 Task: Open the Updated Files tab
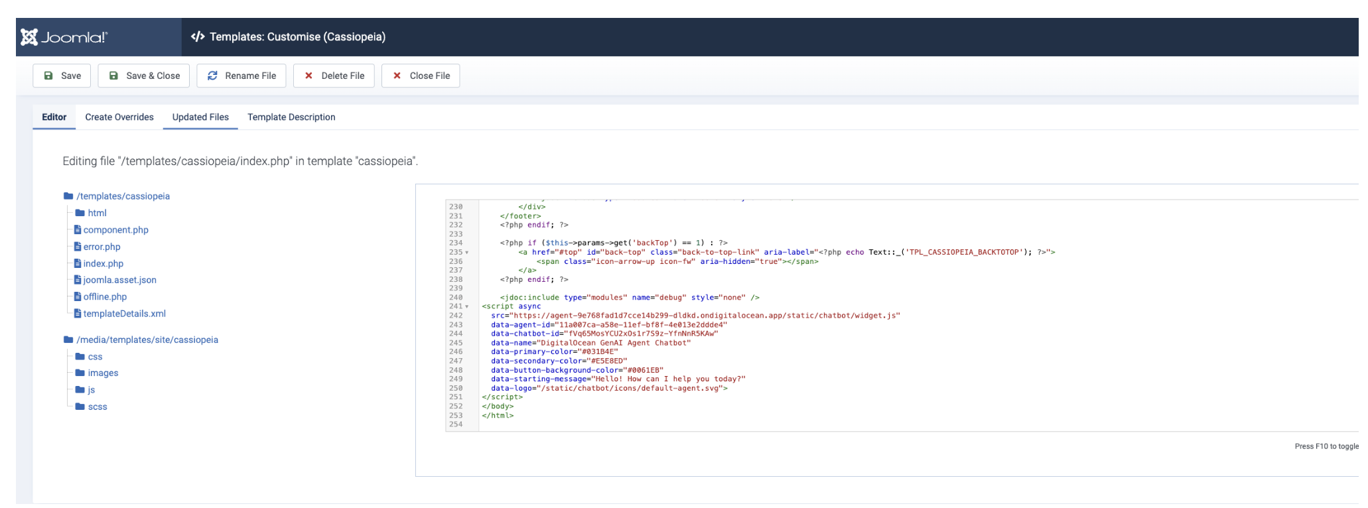coord(200,117)
